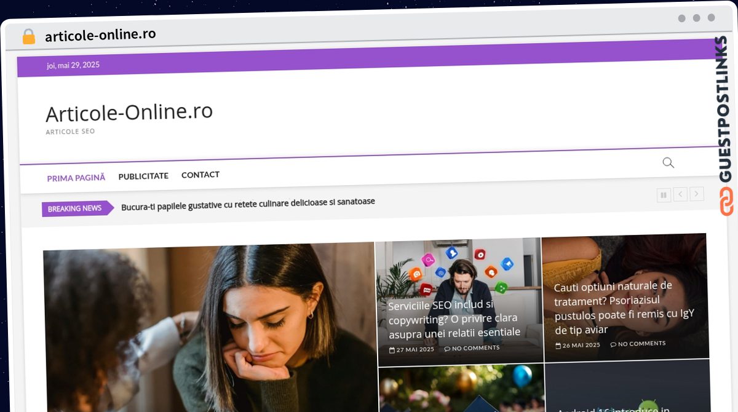Click the Articole-Online.ro site title
The height and width of the screenshot is (412, 738).
[130, 112]
